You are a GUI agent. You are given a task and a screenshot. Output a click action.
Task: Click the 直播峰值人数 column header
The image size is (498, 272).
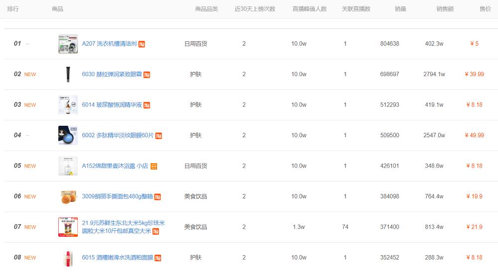[310, 9]
